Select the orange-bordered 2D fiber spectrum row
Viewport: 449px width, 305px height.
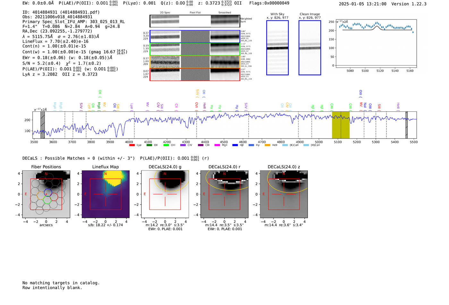[195, 62]
